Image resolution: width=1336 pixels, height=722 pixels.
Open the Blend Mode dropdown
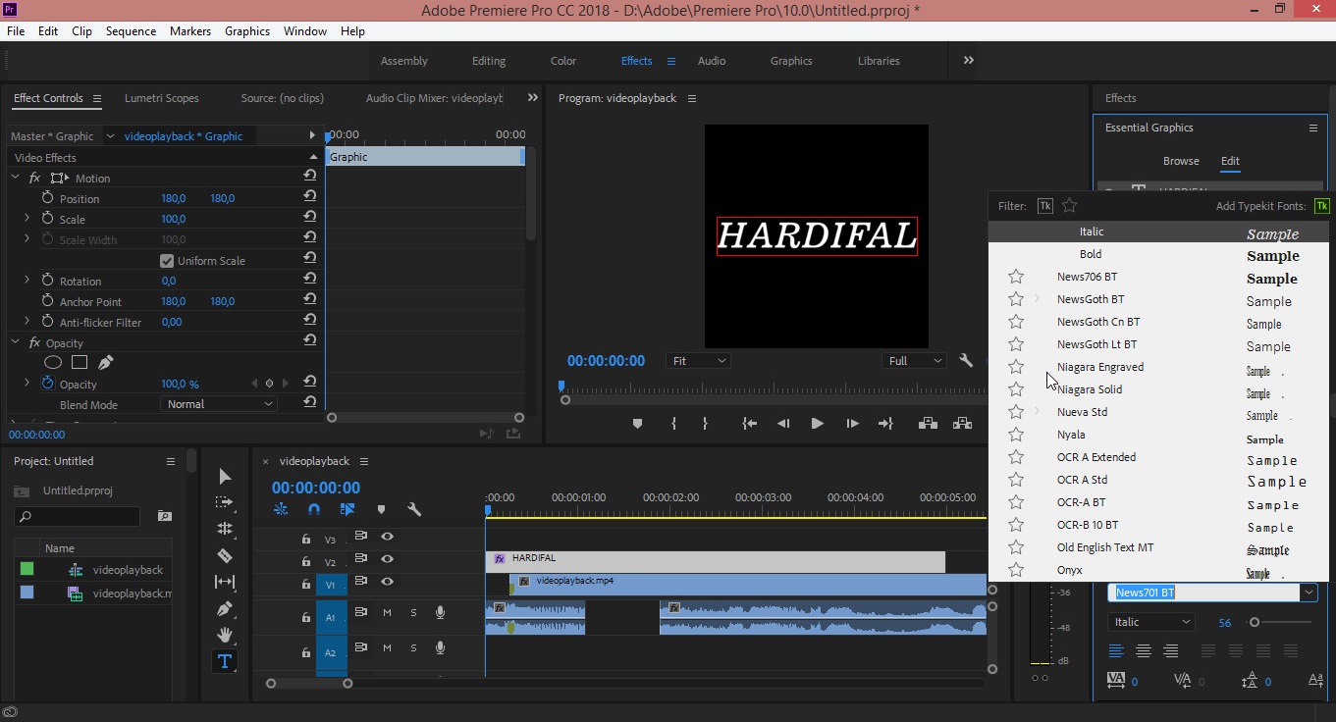219,404
